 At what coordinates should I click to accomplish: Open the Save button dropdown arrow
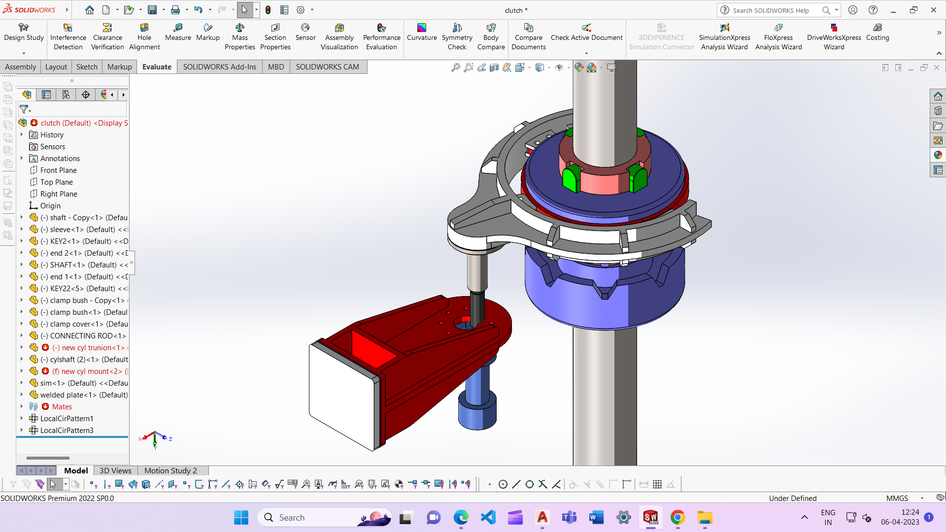[x=164, y=10]
